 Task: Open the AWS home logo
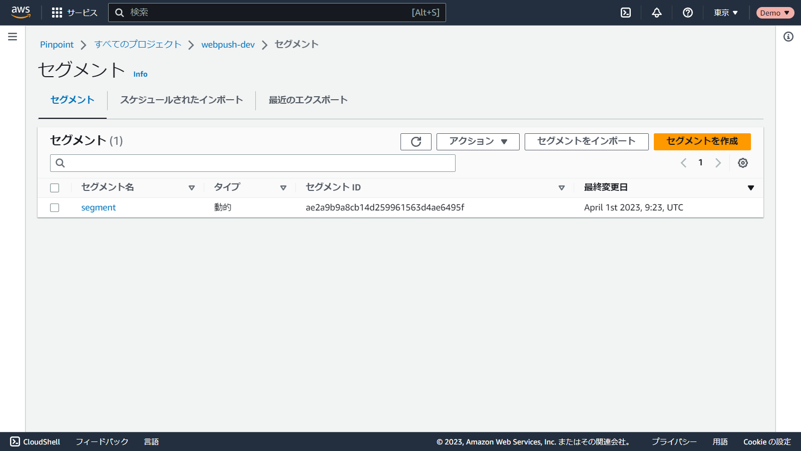point(21,12)
